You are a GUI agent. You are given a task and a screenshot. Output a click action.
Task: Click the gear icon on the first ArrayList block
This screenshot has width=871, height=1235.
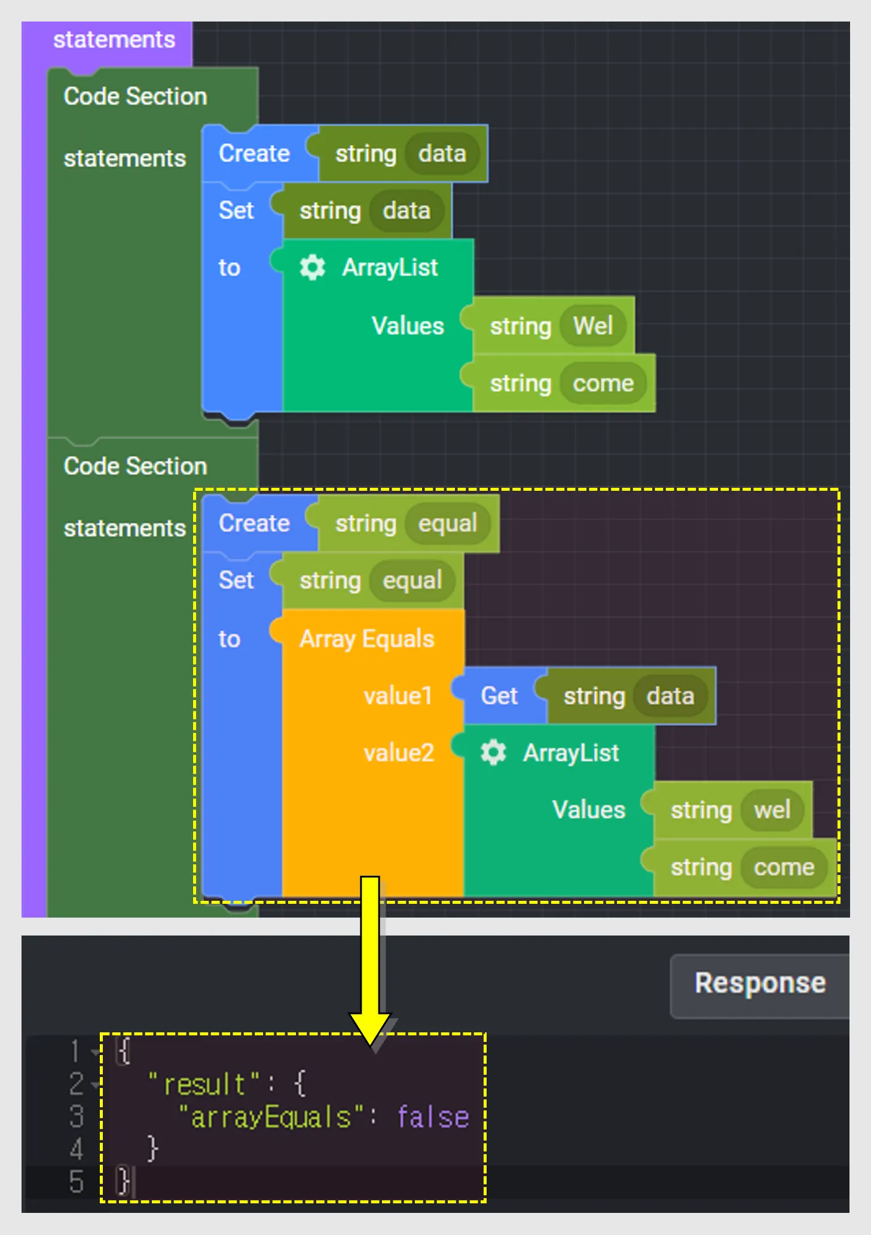tap(313, 267)
